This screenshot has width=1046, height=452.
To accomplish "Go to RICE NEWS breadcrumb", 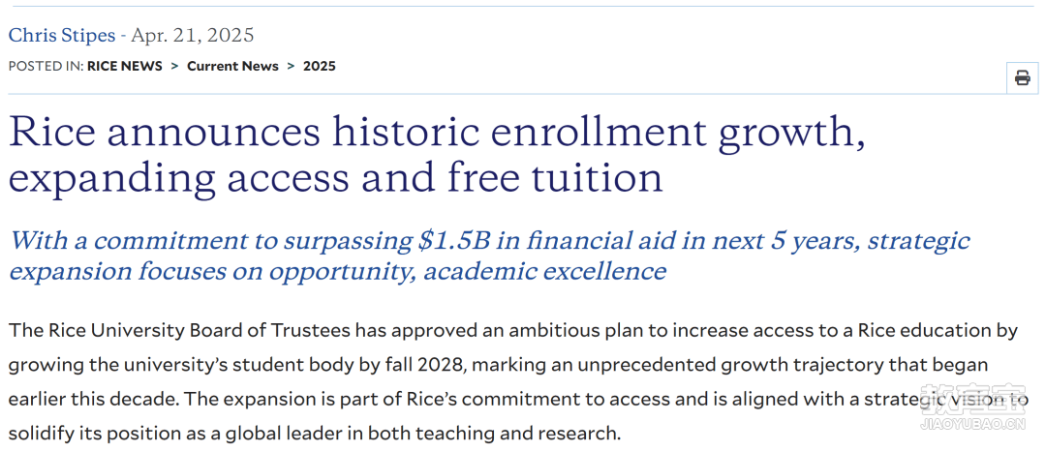I will pyautogui.click(x=125, y=66).
